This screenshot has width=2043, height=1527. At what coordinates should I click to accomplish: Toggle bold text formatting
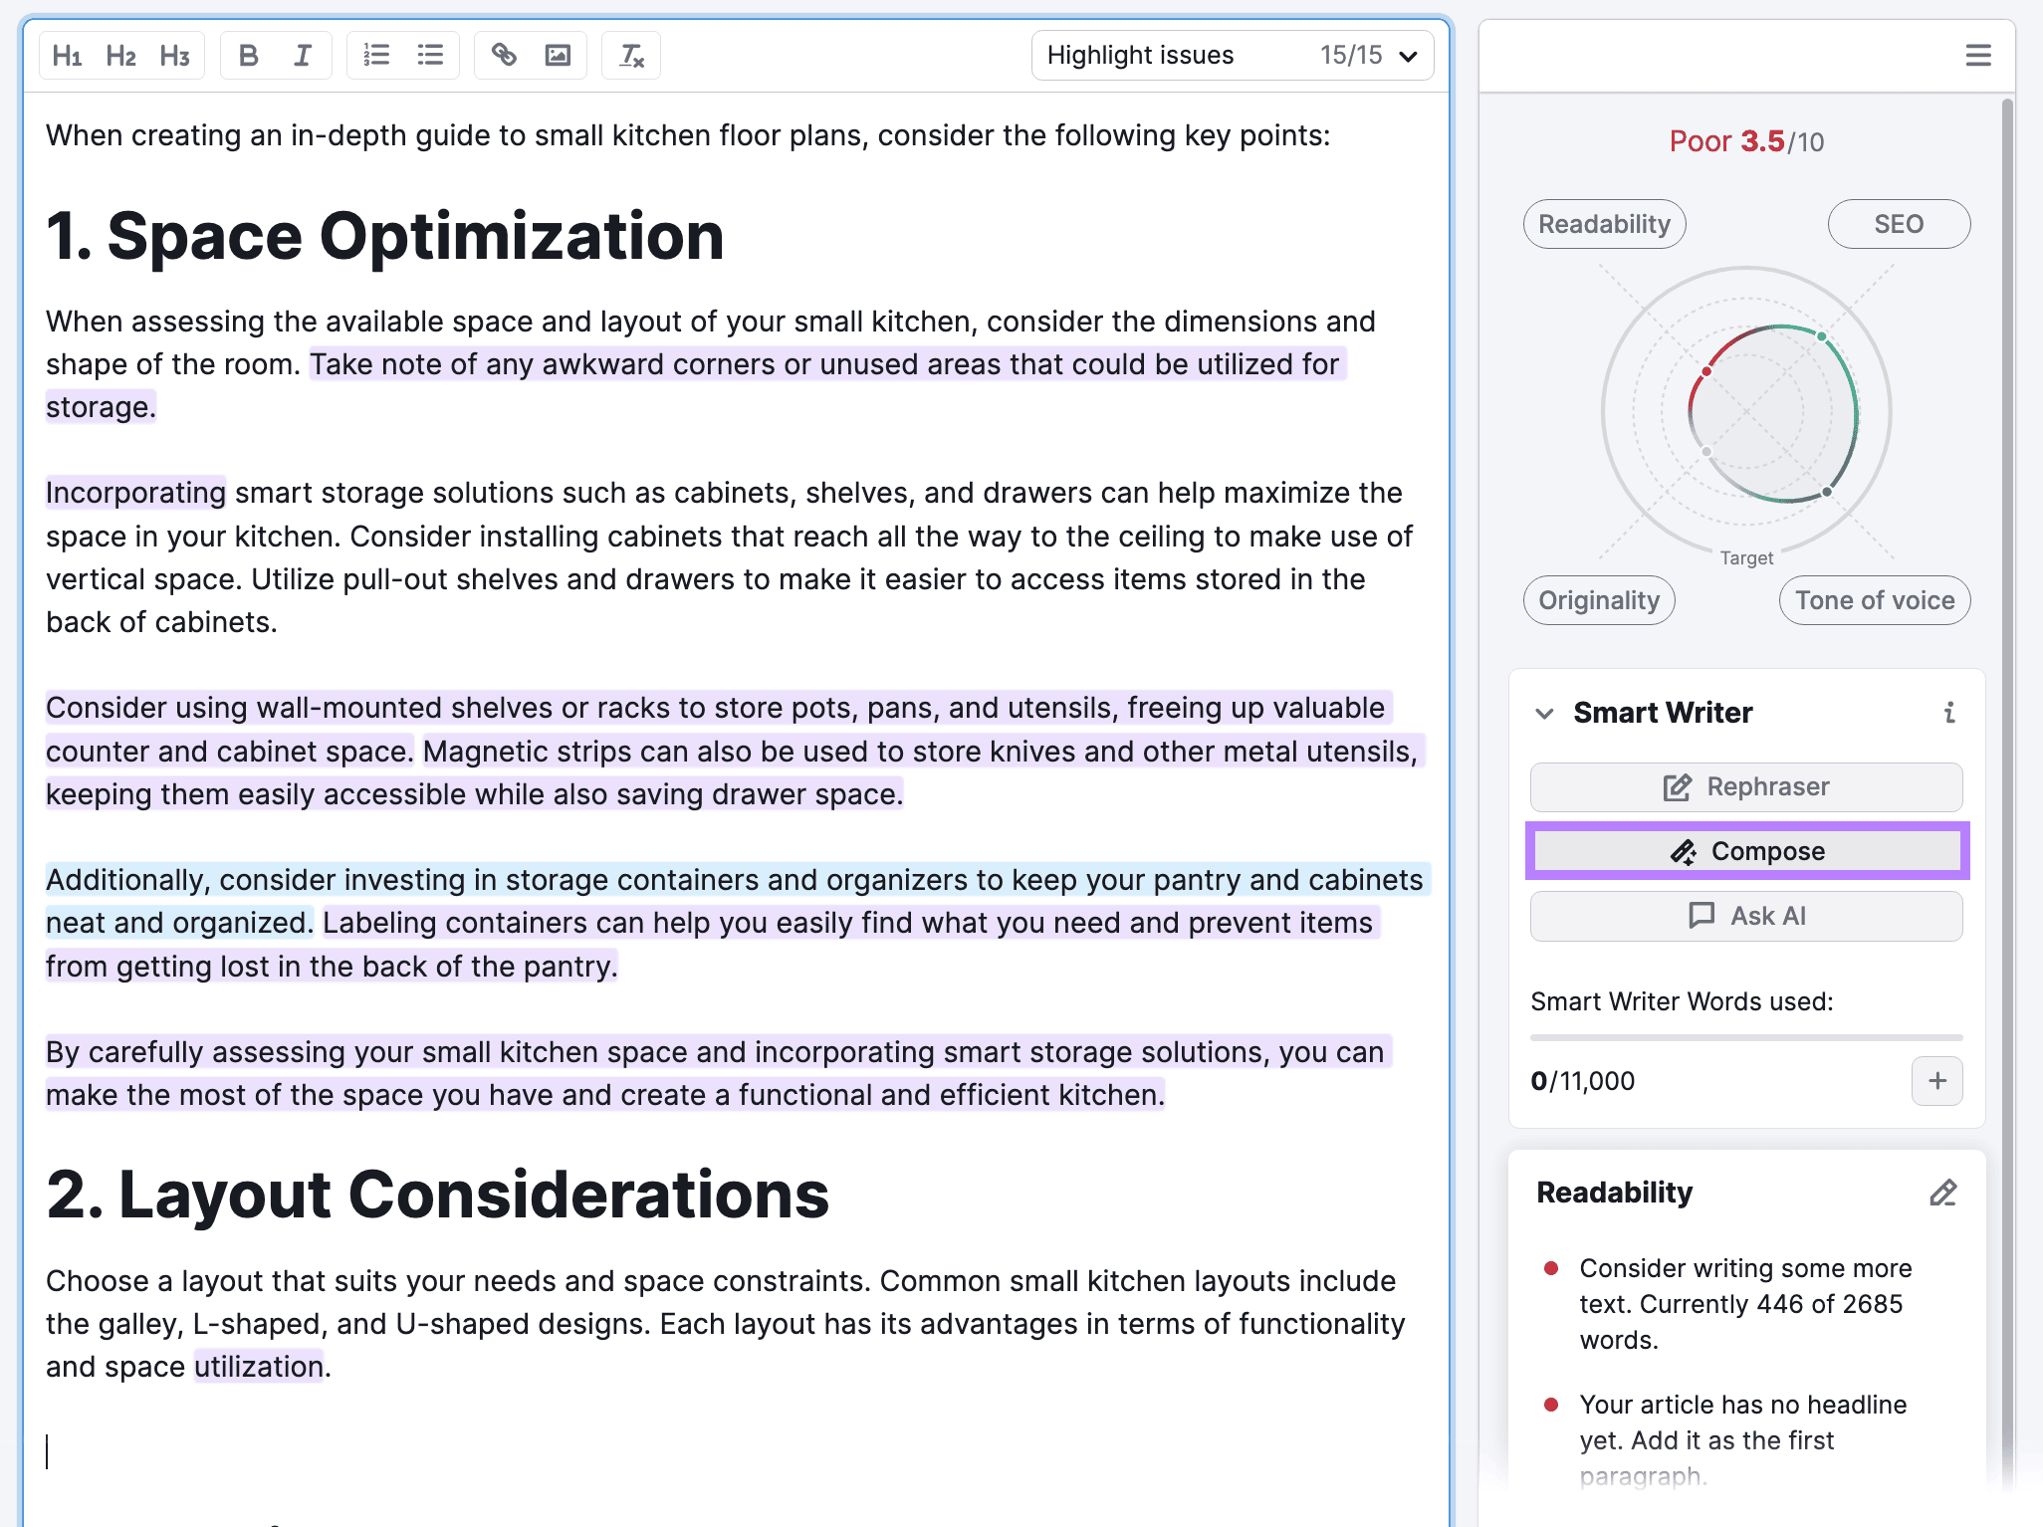click(x=249, y=56)
